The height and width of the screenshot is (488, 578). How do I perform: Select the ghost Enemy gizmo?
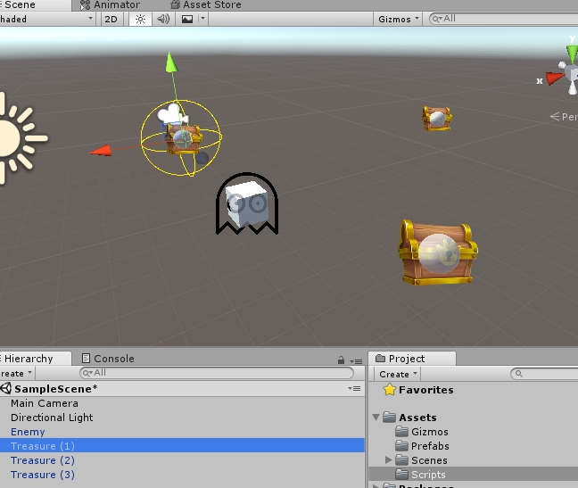247,203
